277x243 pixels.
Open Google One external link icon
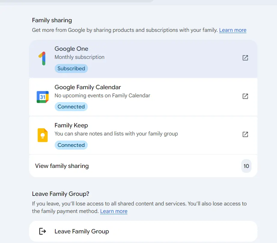(245, 58)
